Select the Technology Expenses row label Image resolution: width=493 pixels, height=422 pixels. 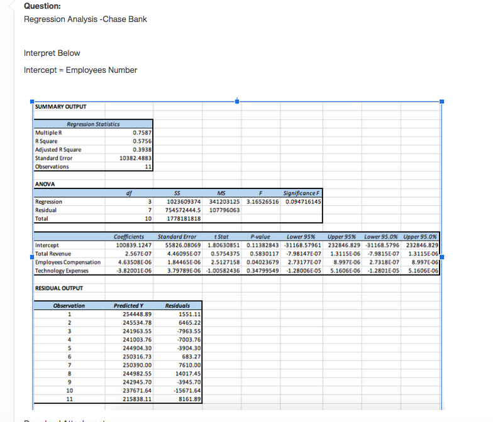(62, 271)
